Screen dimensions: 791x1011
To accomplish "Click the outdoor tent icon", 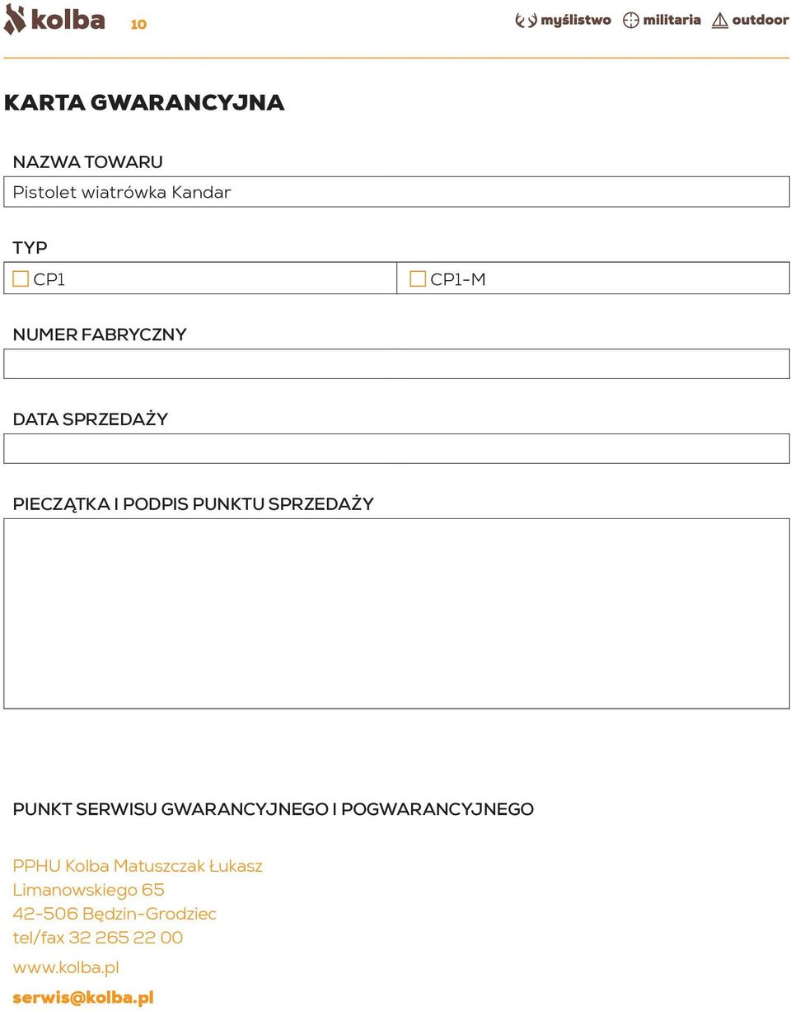I will [720, 21].
